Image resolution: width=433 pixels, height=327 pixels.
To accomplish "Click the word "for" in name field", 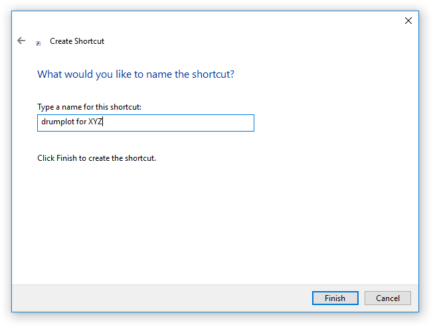I will tap(81, 122).
